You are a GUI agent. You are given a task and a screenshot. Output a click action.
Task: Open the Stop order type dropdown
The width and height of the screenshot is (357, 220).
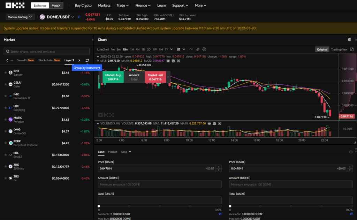(x=126, y=152)
